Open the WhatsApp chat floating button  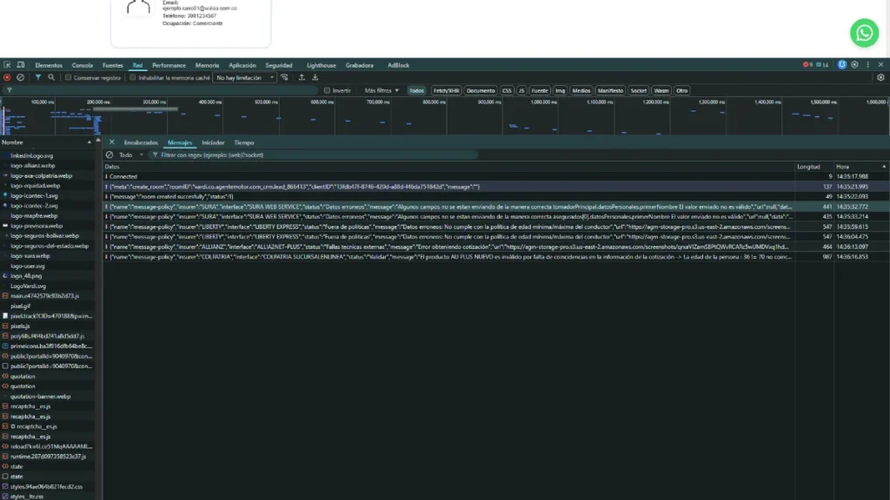coord(864,33)
